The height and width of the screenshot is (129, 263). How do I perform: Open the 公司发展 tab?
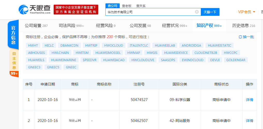point(140,26)
